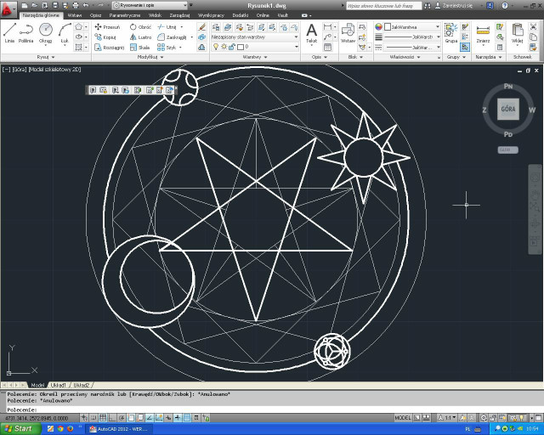544x435 pixels.
Task: Switch to the Widok ribbon tab
Action: [155, 15]
